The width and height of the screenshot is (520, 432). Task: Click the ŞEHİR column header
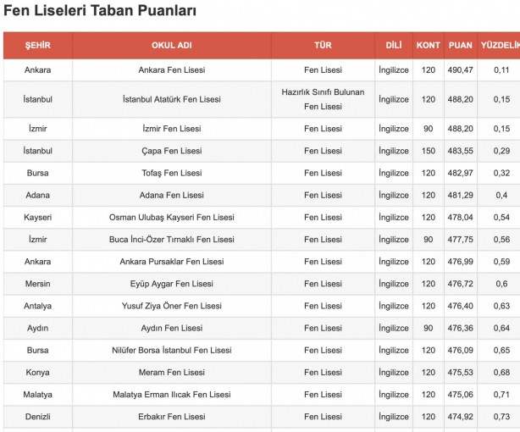point(38,45)
